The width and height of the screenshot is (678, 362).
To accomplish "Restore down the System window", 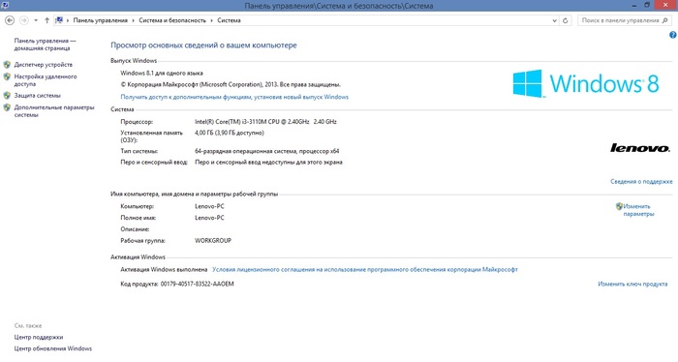I will click(647, 5).
